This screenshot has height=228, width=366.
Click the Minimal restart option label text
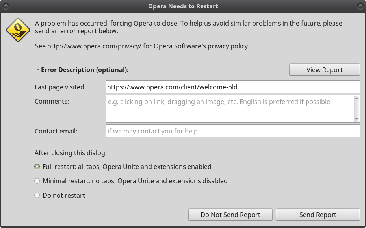[x=135, y=181]
